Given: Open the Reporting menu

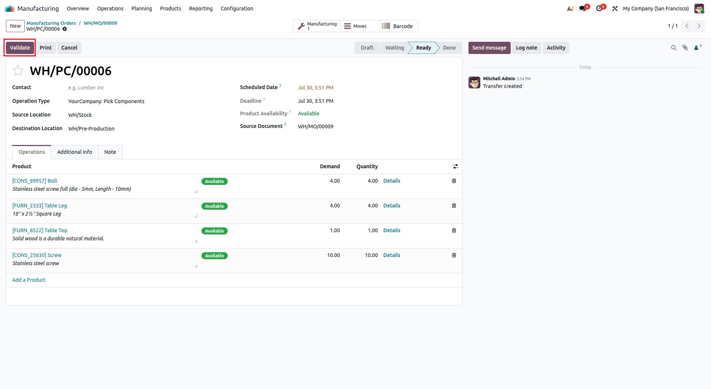Looking at the screenshot, I should coord(201,9).
